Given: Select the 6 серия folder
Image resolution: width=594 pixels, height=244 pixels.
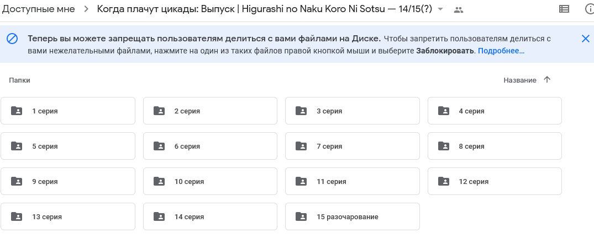Looking at the screenshot, I should point(211,146).
